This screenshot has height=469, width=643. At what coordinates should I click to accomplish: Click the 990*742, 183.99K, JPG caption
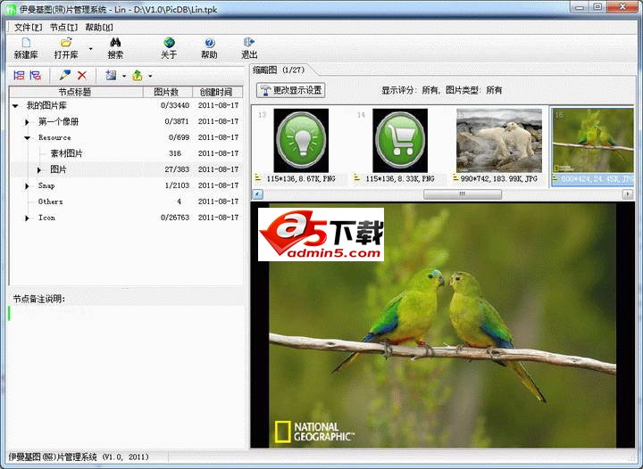498,178
